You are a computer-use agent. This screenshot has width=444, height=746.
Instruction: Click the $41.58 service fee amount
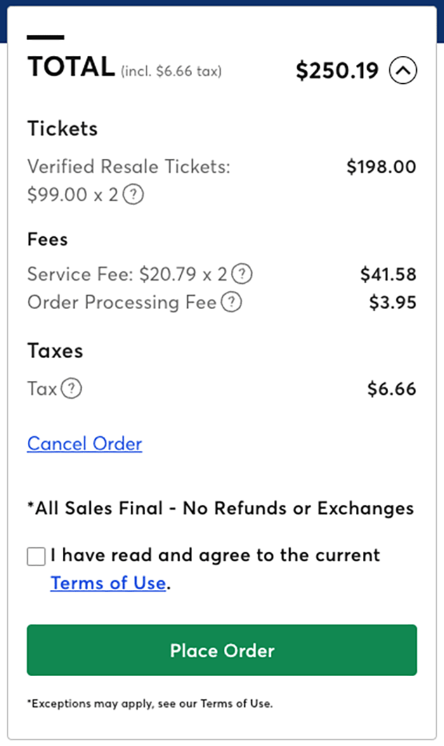click(x=388, y=274)
